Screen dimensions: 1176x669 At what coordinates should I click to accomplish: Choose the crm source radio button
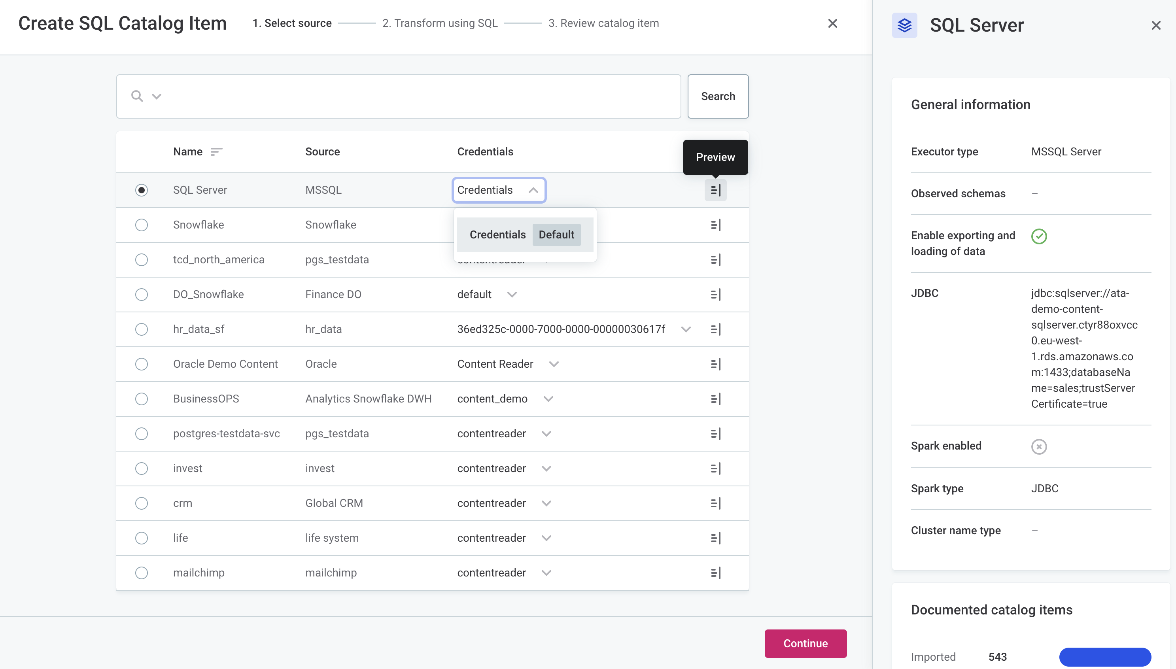tap(142, 503)
